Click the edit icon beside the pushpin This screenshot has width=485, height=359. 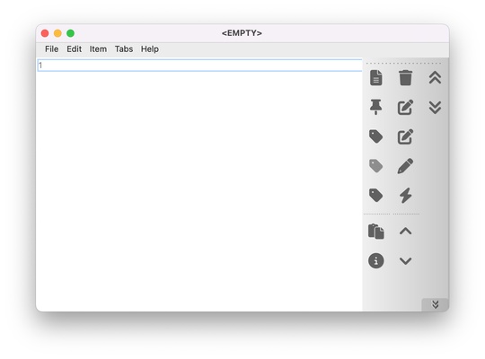pyautogui.click(x=405, y=107)
